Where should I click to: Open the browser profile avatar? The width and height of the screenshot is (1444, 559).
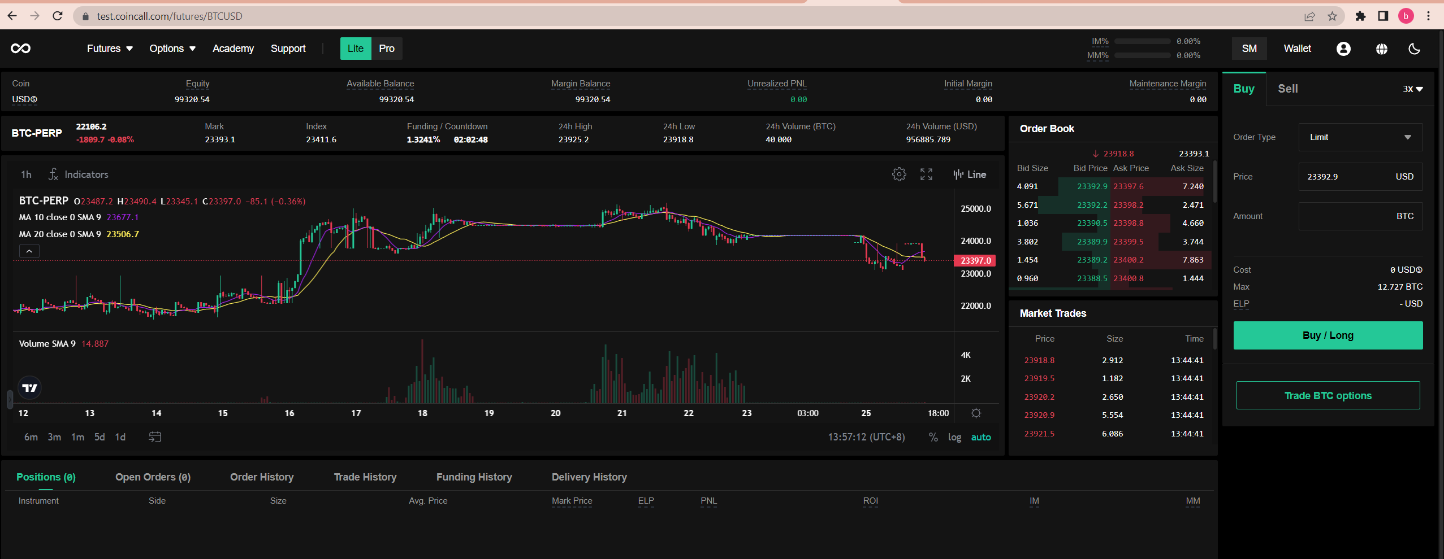tap(1406, 16)
